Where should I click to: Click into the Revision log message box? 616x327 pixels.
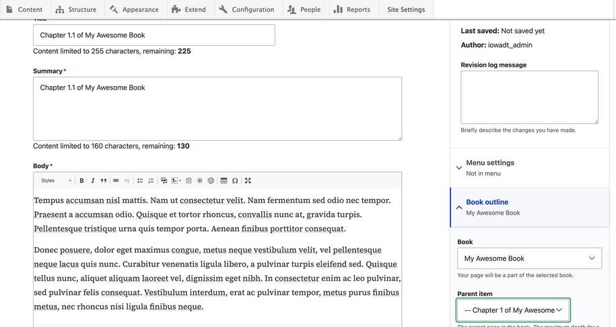coord(529,97)
